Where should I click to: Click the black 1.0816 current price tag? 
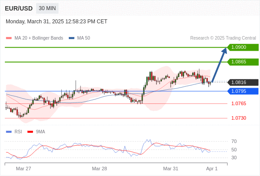coord(243,82)
